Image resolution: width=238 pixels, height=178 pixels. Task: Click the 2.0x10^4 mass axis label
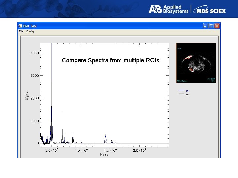tap(139, 150)
